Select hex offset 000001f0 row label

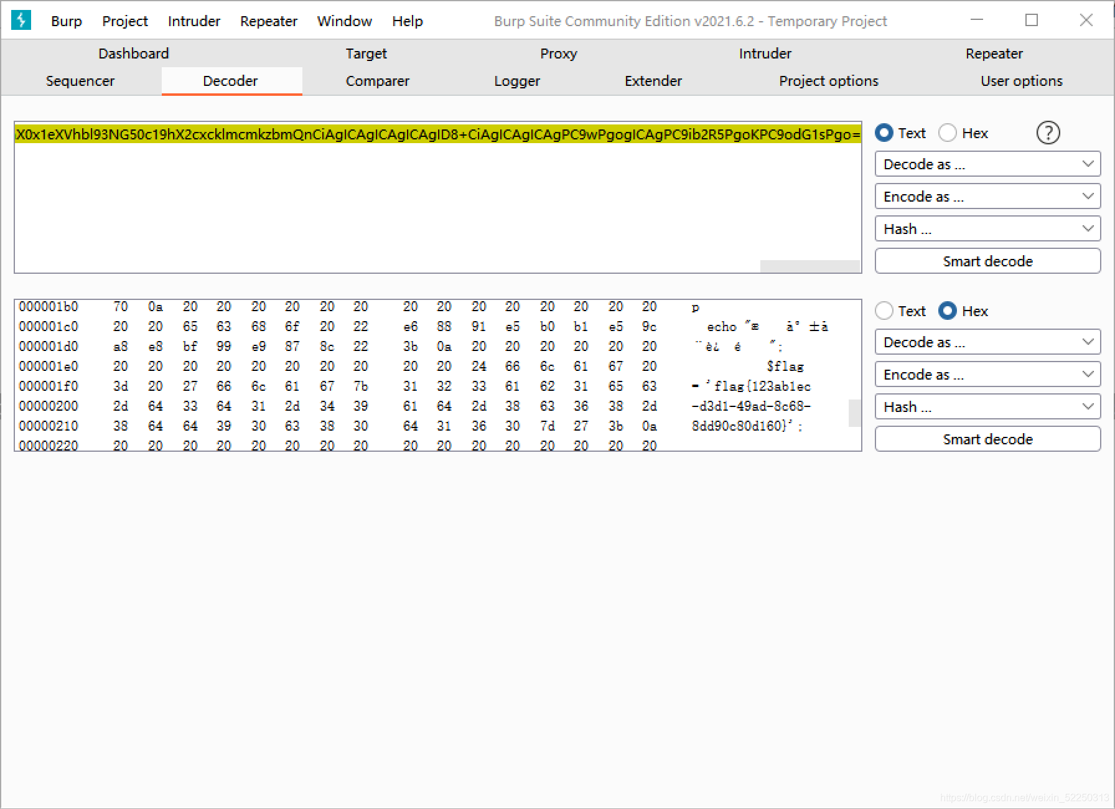click(x=49, y=386)
